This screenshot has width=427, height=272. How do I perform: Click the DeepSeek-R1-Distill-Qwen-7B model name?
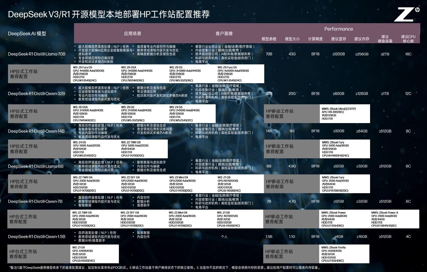coord(35,202)
